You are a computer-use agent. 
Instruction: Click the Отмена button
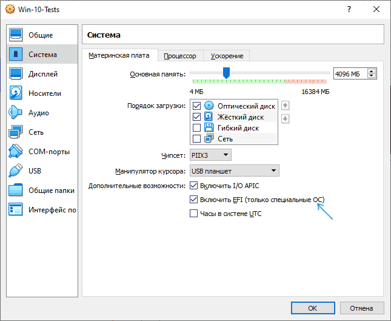pos(361,308)
